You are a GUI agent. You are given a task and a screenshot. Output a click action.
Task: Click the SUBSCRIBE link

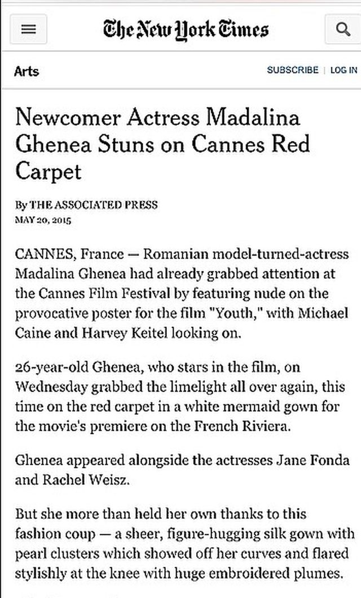[292, 70]
